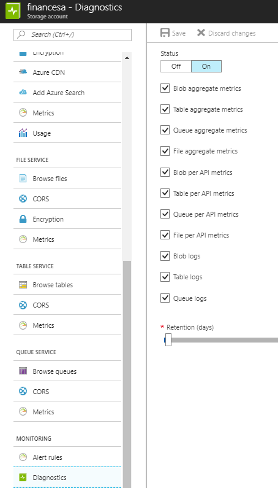Click the sidebar scroll up arrow
Viewport: 278px width, 488px height.
[127, 58]
